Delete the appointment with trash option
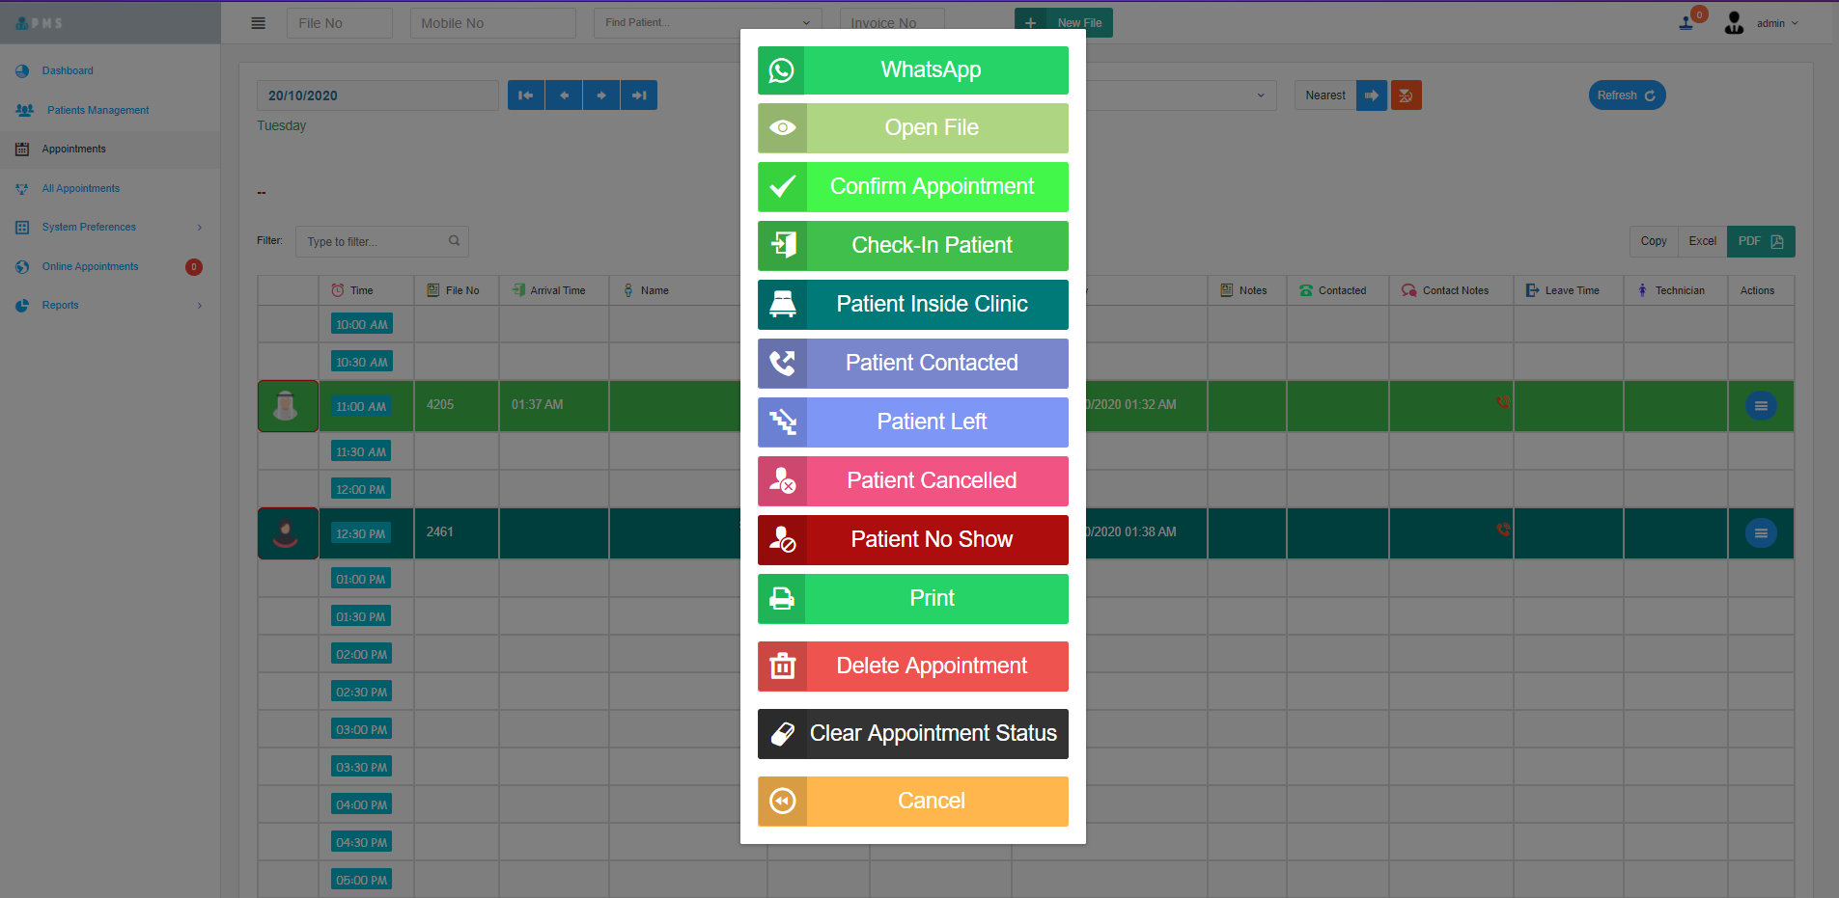 click(912, 667)
